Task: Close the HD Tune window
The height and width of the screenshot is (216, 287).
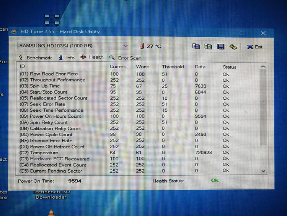Action: tap(263, 33)
